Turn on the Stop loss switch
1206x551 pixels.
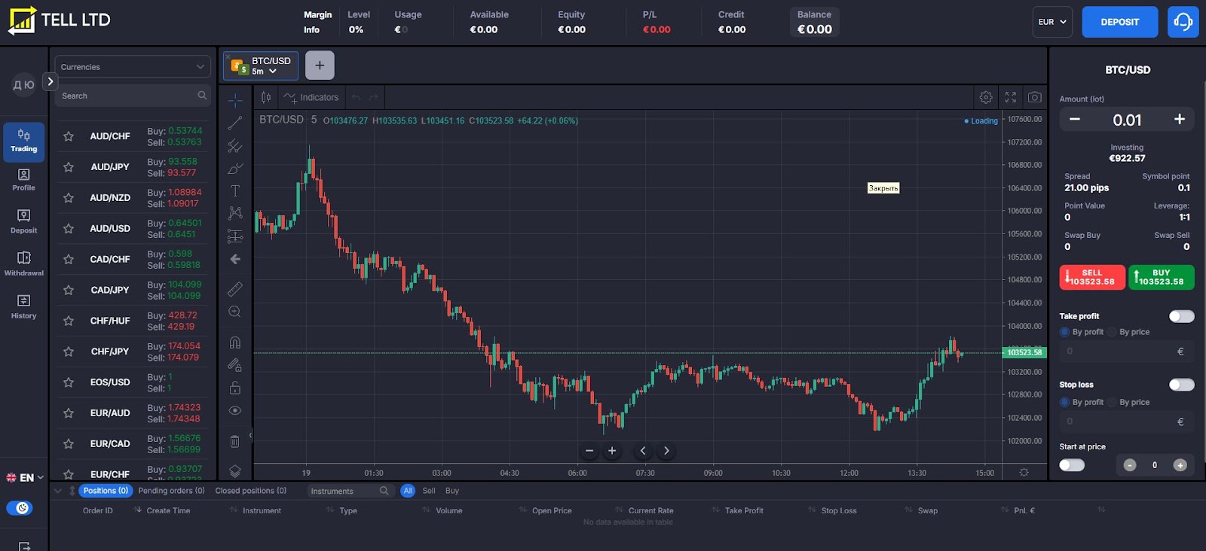point(1181,385)
